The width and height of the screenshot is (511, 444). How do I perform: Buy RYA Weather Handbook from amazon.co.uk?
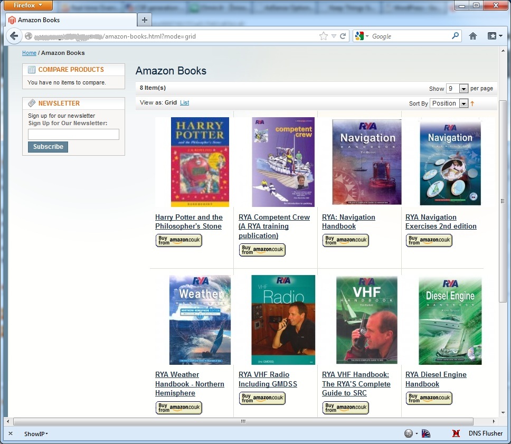(179, 408)
